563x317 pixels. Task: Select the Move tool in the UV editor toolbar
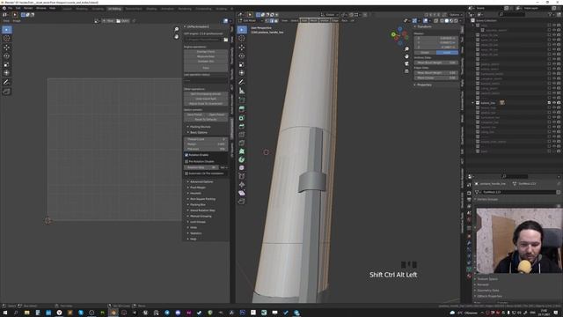pos(6,47)
